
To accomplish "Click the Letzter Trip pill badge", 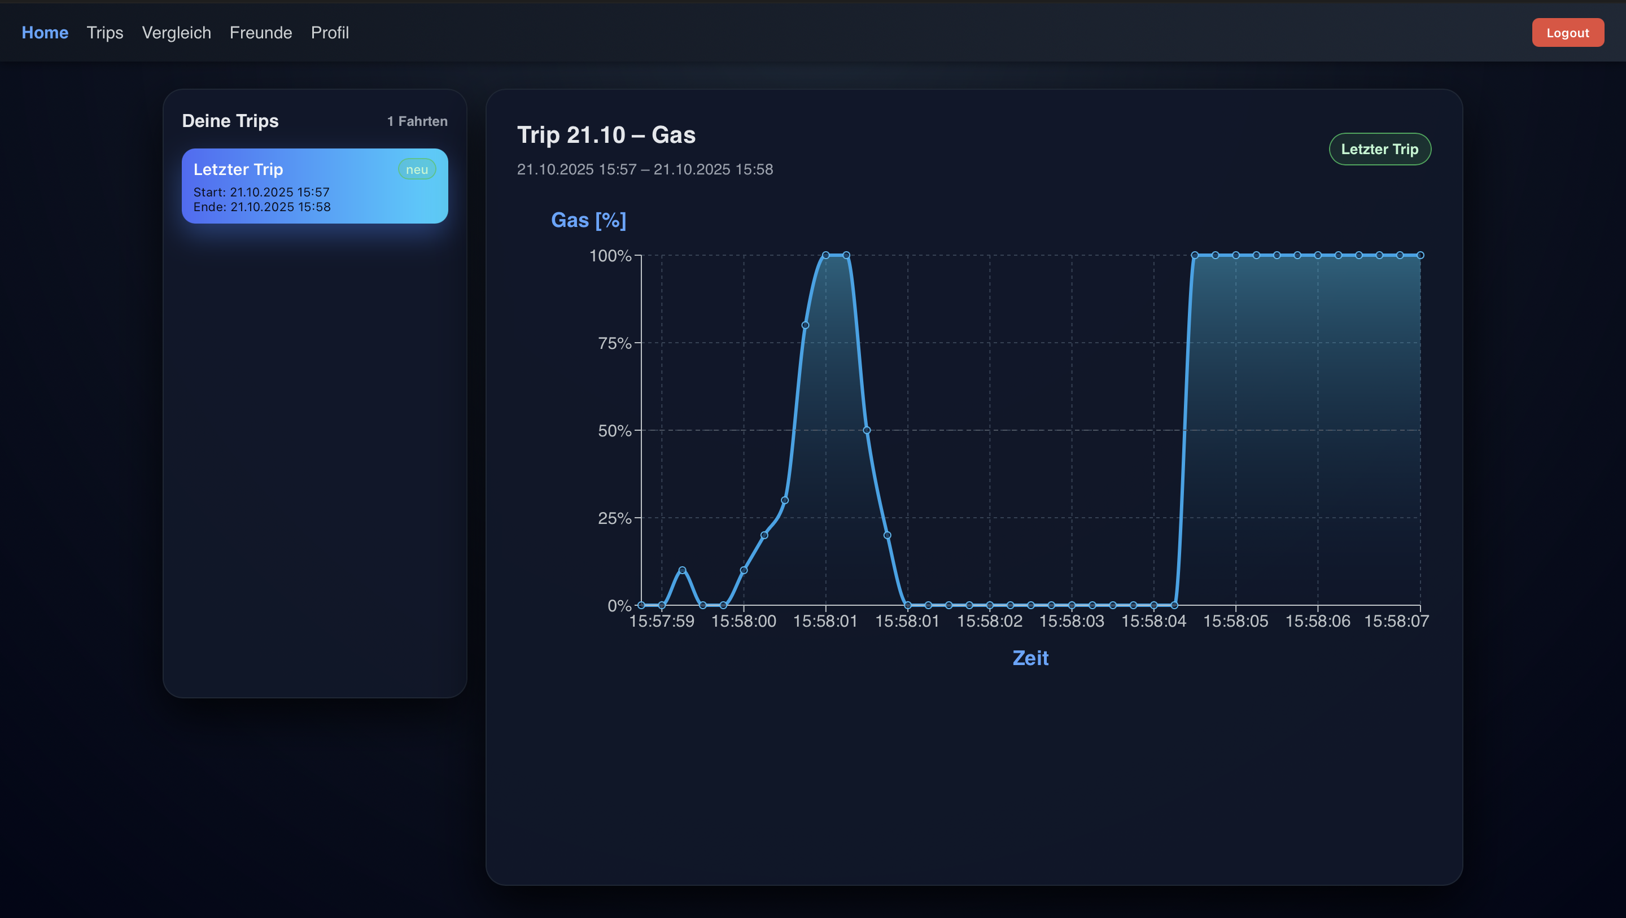I will (1379, 149).
